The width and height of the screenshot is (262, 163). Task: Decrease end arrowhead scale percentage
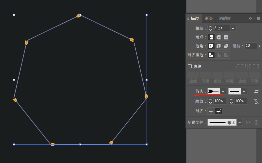(x=231, y=103)
